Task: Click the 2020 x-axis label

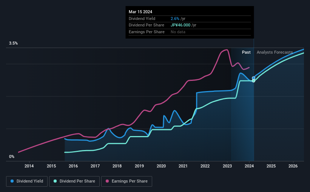Action: [x=161, y=166]
